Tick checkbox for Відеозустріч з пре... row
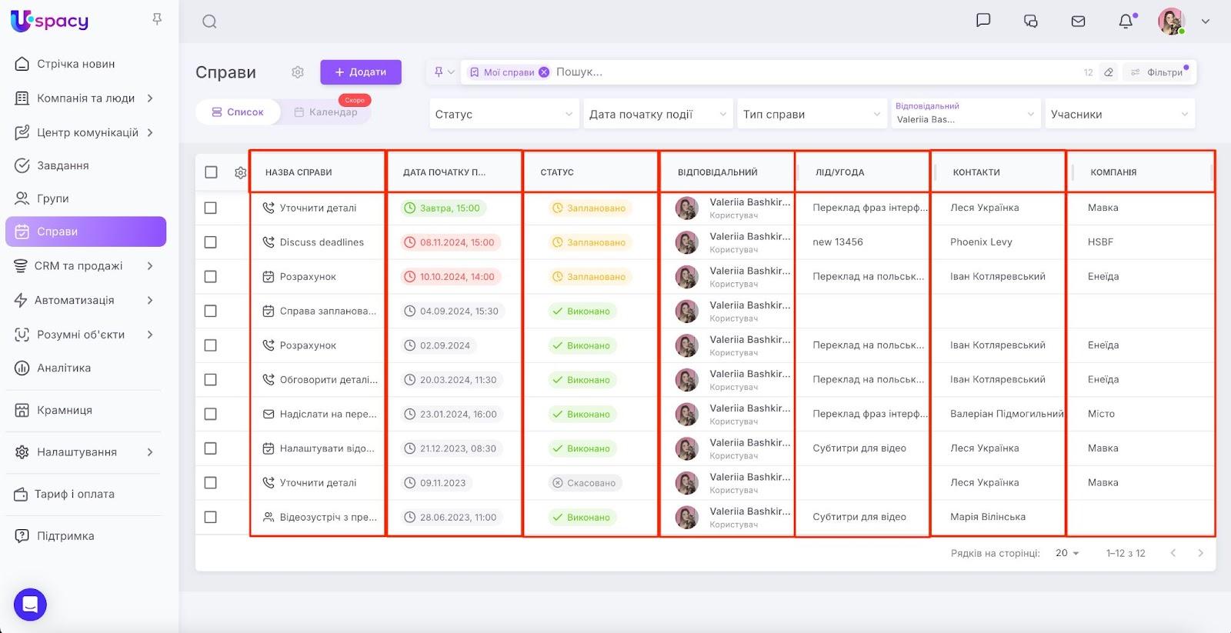The height and width of the screenshot is (633, 1231). pyautogui.click(x=211, y=517)
